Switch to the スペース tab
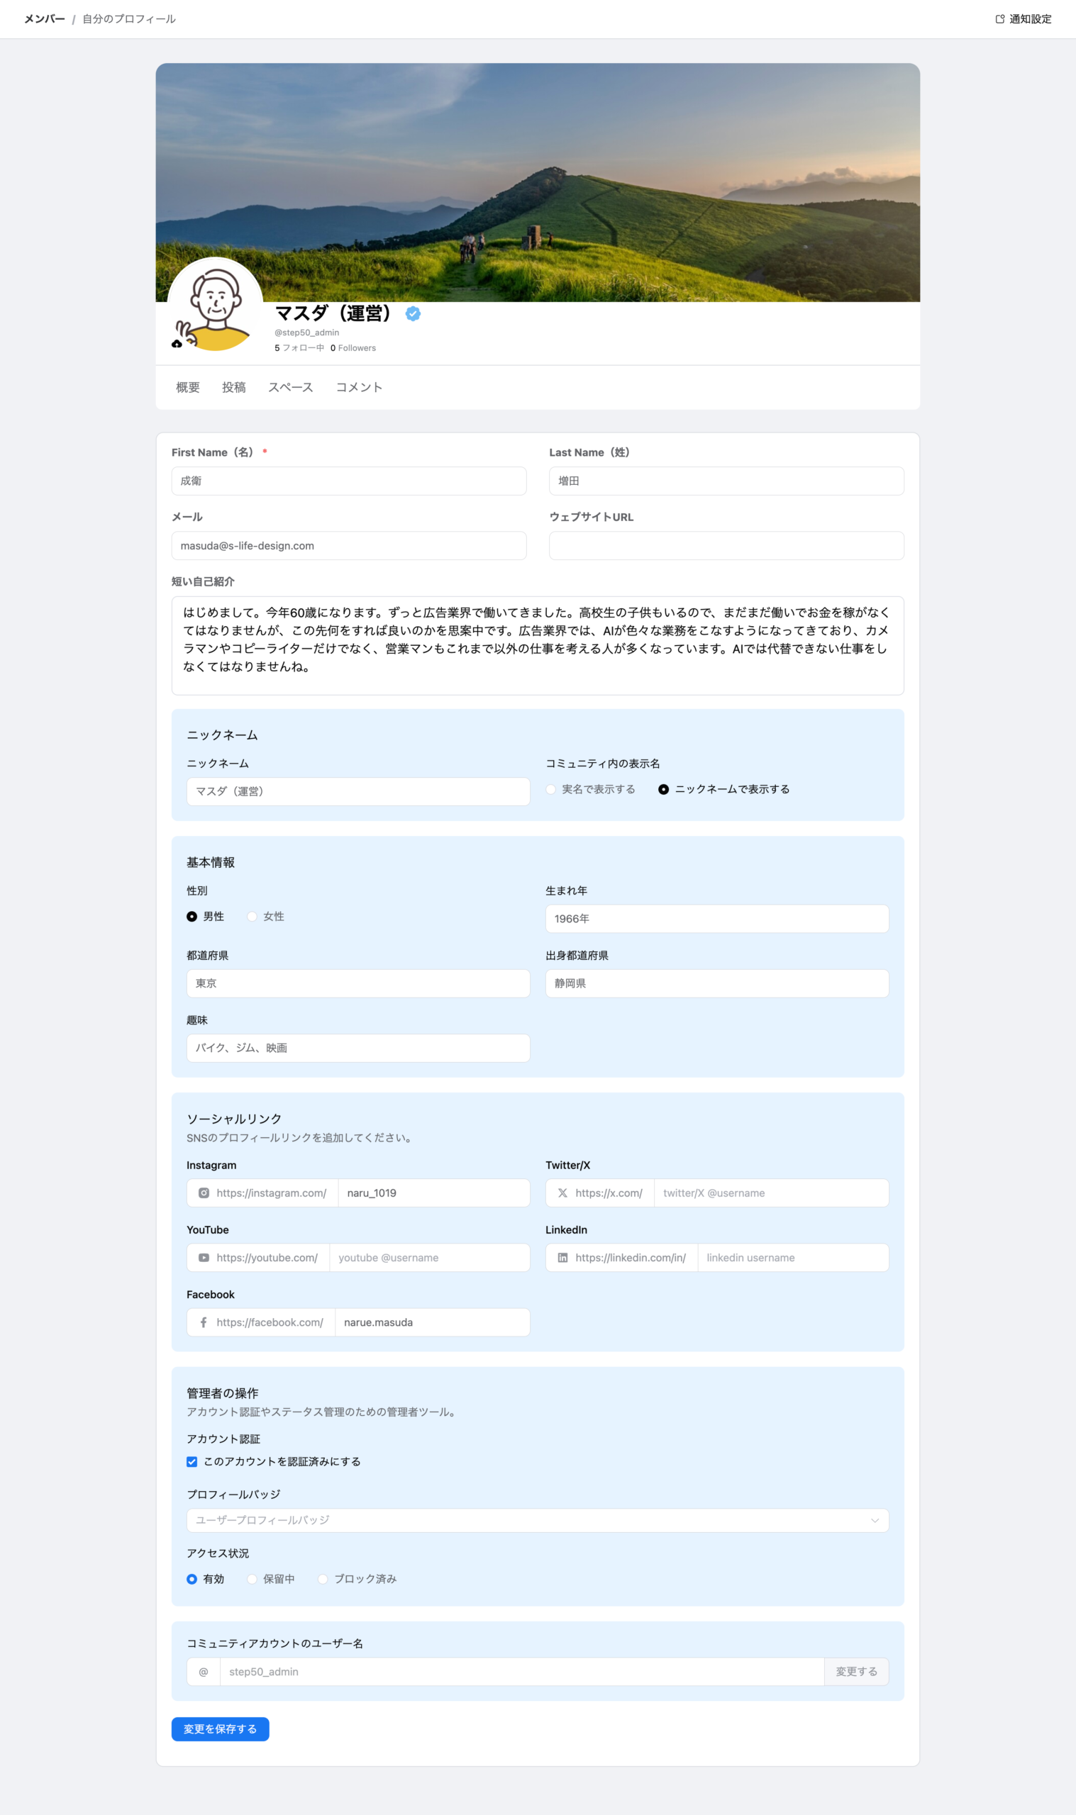The width and height of the screenshot is (1076, 1815). [291, 388]
